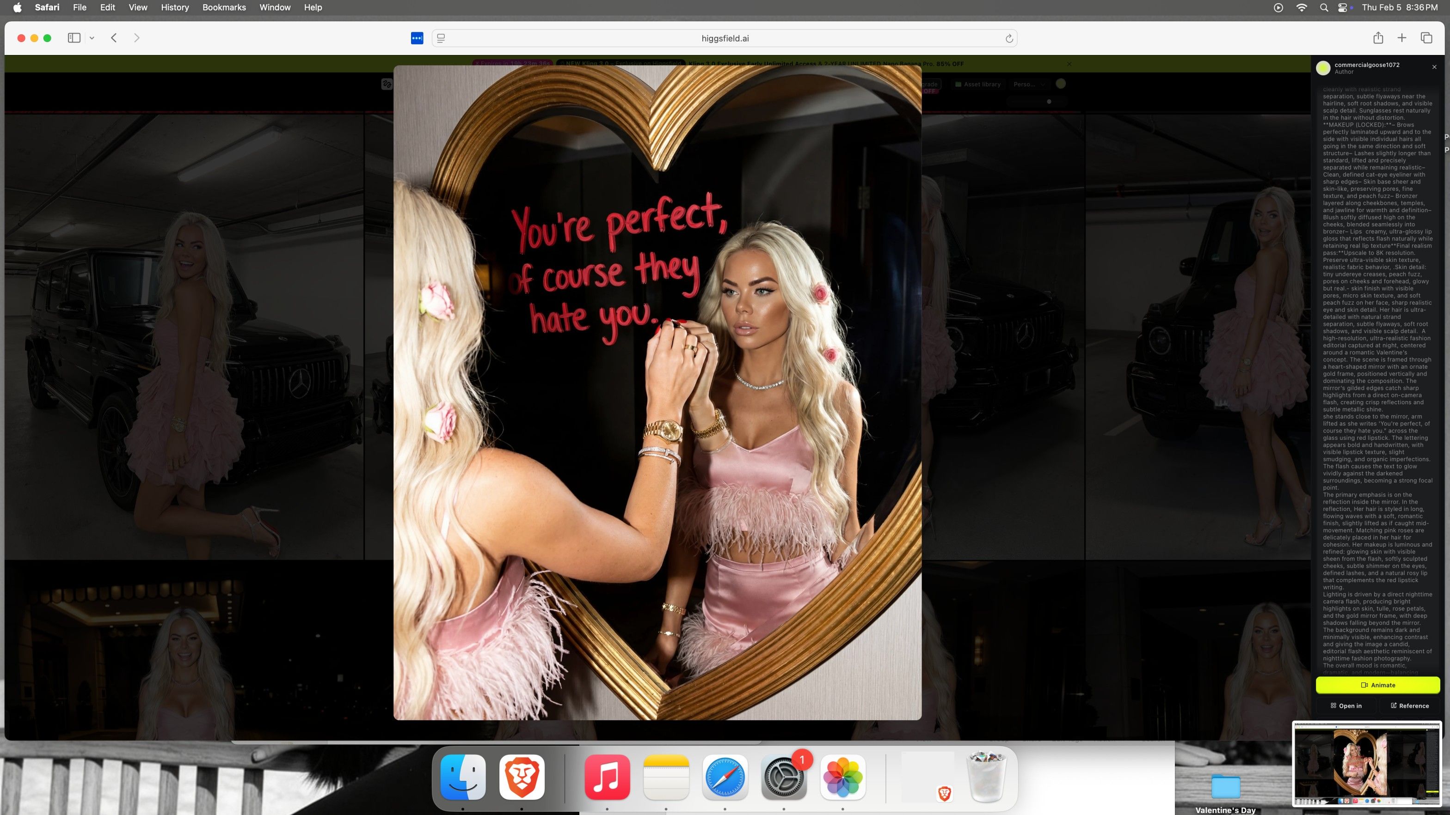Image resolution: width=1450 pixels, height=815 pixels.
Task: Use image as Reference
Action: click(x=1409, y=706)
